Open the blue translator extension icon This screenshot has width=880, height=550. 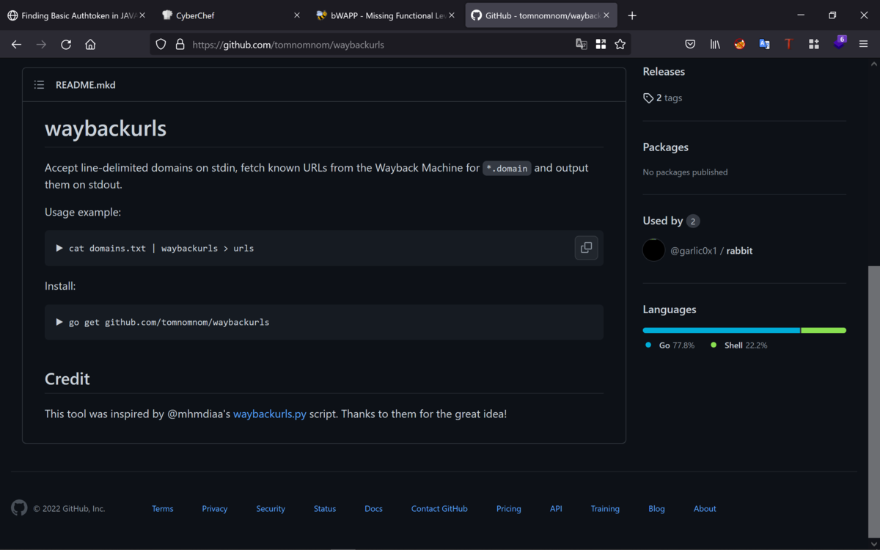(x=764, y=44)
